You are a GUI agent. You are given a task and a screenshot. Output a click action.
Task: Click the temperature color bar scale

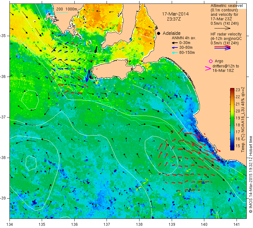(232, 119)
